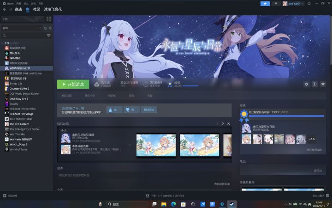Toggle the library grid view icon

(49, 19)
